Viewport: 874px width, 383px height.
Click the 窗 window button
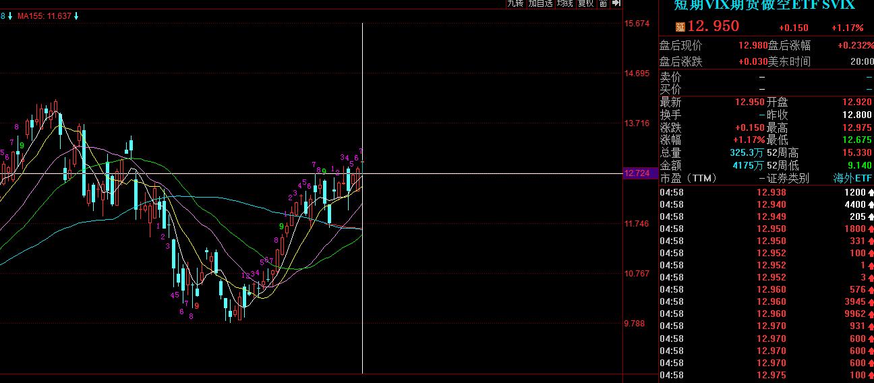[x=603, y=3]
